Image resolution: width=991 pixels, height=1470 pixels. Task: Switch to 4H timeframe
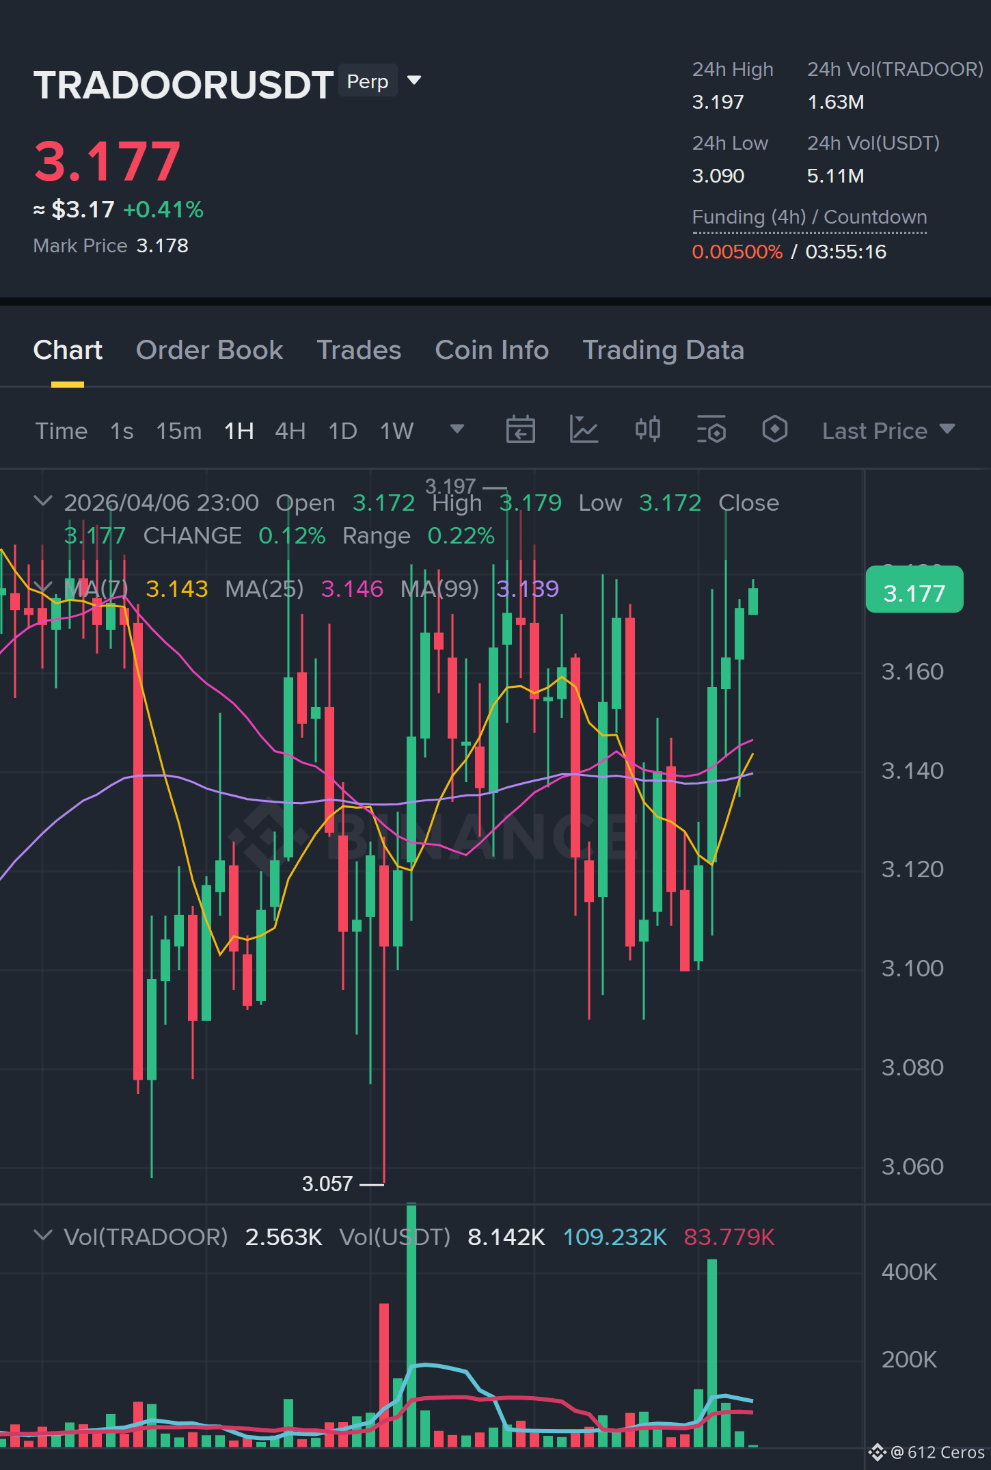290,431
